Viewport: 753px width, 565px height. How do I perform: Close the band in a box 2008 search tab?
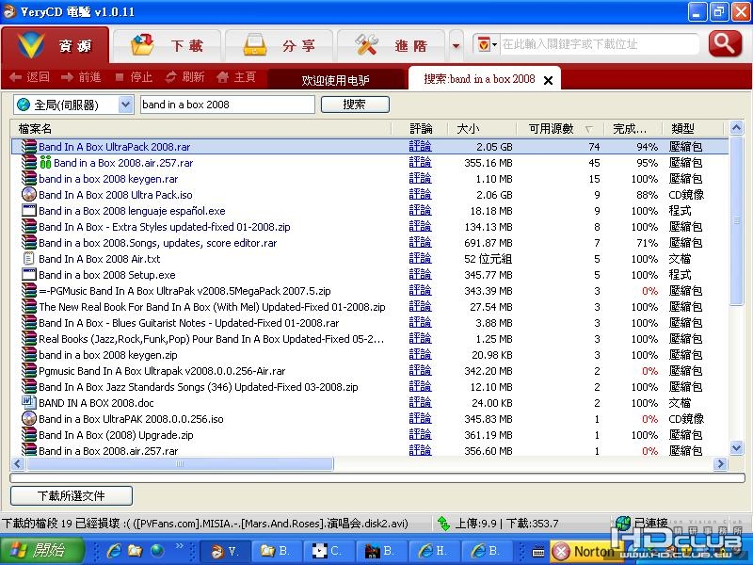(548, 80)
